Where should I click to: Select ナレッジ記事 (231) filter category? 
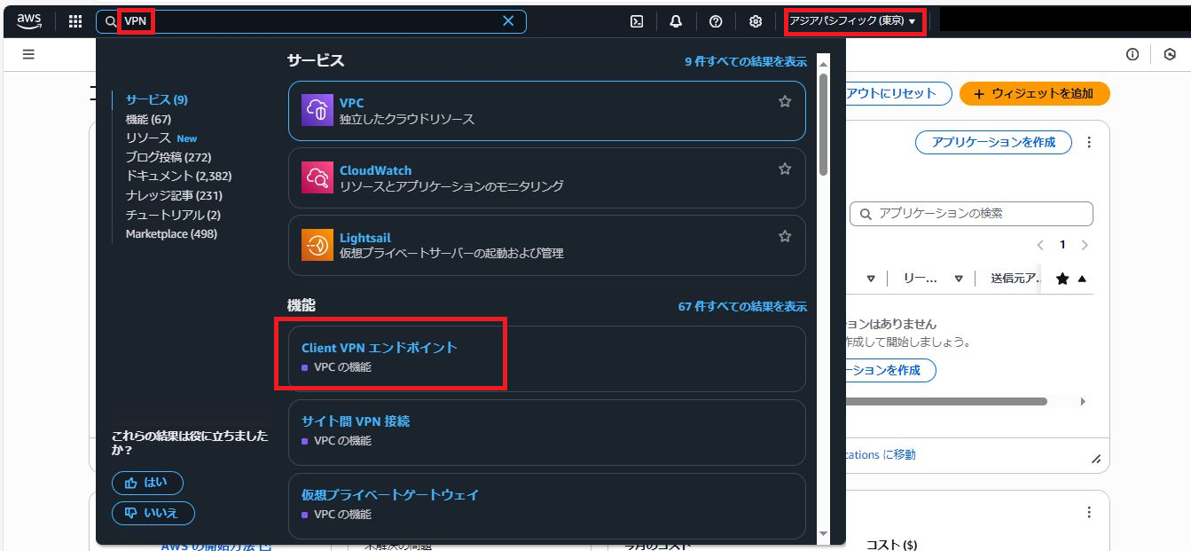click(x=174, y=195)
